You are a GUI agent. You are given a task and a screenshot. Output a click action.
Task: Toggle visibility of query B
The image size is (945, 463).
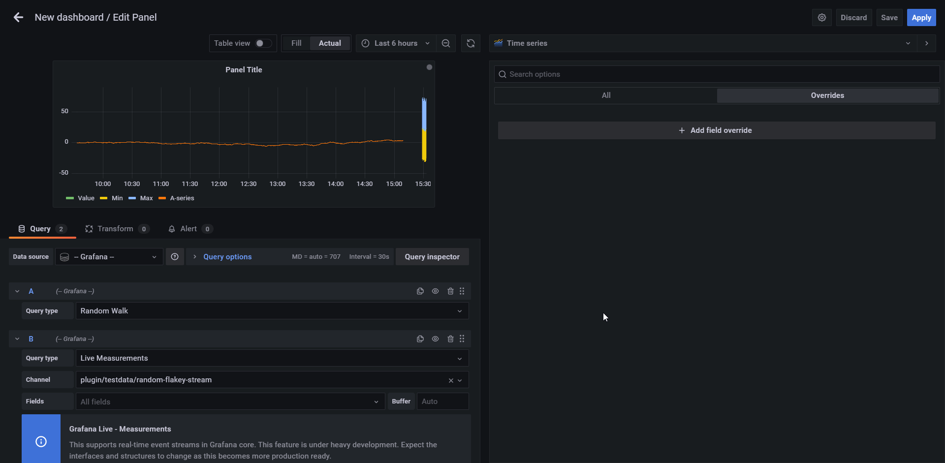click(x=436, y=339)
